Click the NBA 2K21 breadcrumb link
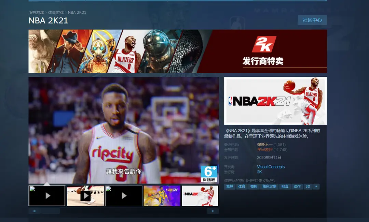369x222 pixels. 77,13
